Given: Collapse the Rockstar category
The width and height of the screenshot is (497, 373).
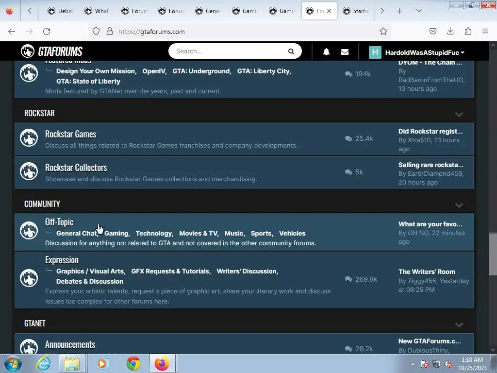Looking at the screenshot, I should tap(459, 114).
